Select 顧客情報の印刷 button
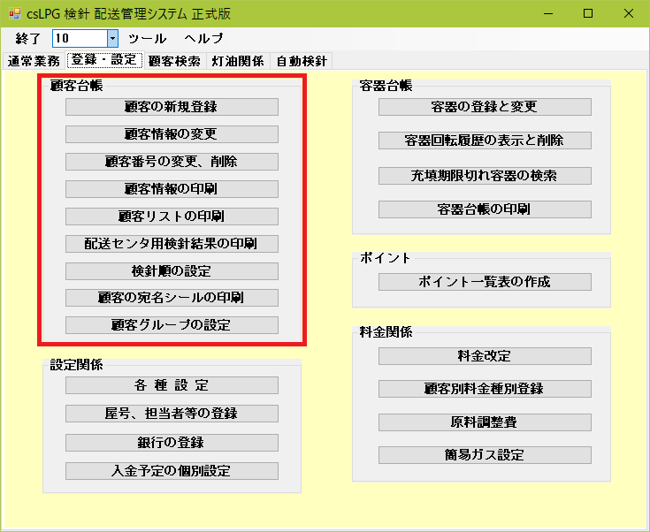The width and height of the screenshot is (650, 532). point(172,189)
